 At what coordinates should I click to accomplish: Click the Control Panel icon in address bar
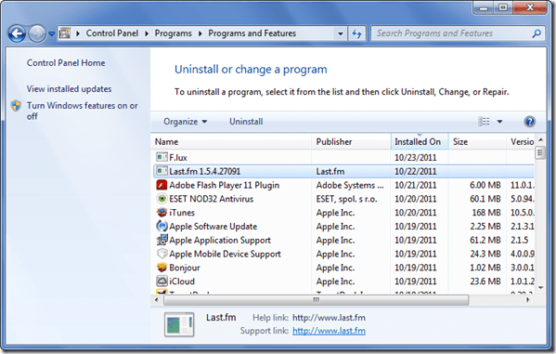tap(65, 33)
